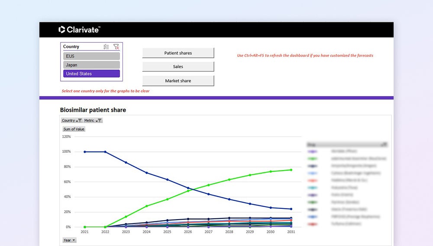
Task: Click the Patient shares button
Action: (x=178, y=53)
